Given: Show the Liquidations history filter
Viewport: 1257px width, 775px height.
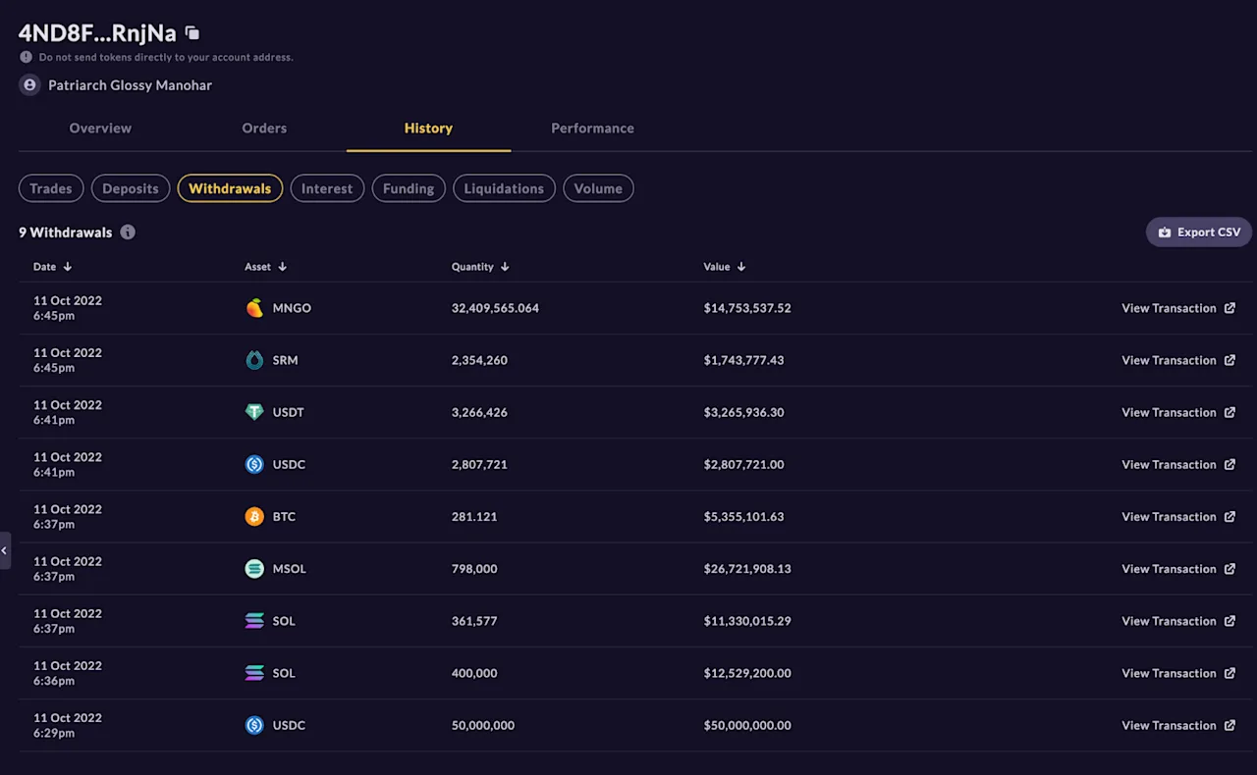Looking at the screenshot, I should click(x=504, y=188).
